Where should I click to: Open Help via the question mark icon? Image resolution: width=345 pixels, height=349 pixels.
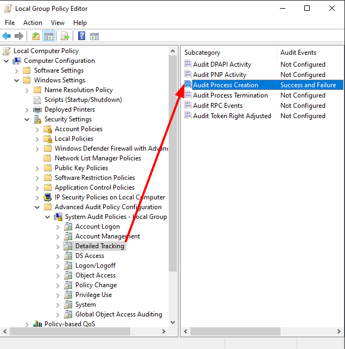click(81, 36)
